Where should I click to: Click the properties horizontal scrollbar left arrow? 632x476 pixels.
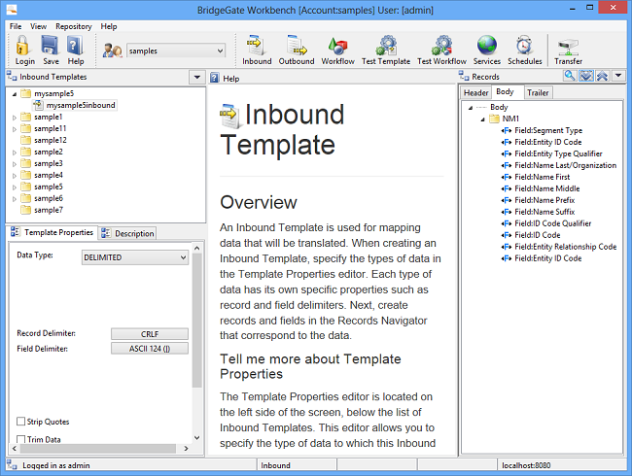(15, 448)
